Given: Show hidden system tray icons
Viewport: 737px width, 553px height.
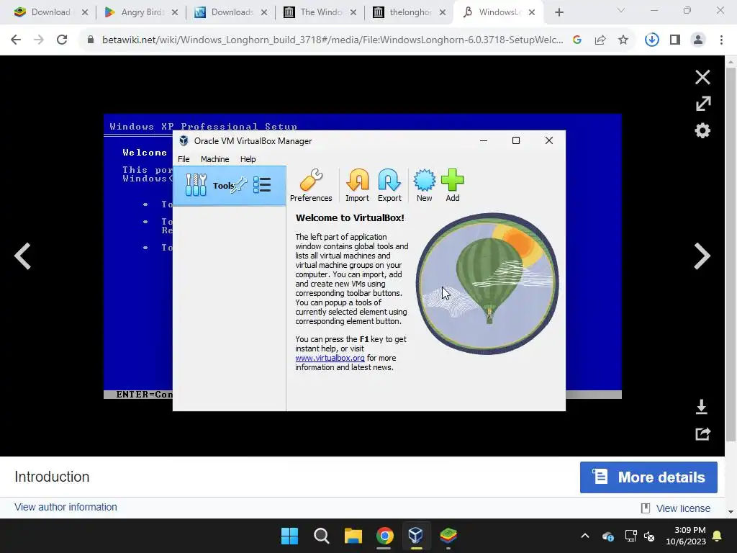Looking at the screenshot, I should click(x=584, y=536).
